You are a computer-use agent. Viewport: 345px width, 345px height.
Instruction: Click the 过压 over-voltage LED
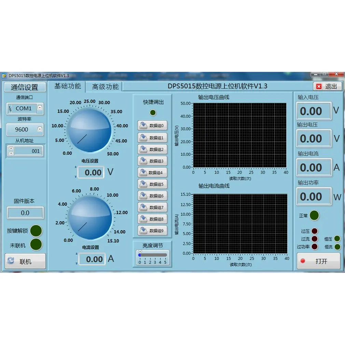tap(315, 231)
